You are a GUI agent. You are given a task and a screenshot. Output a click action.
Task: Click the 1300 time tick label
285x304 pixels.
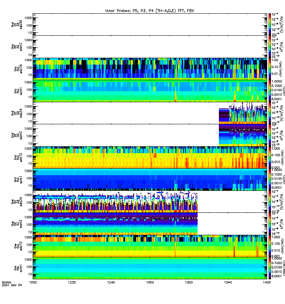(150, 282)
